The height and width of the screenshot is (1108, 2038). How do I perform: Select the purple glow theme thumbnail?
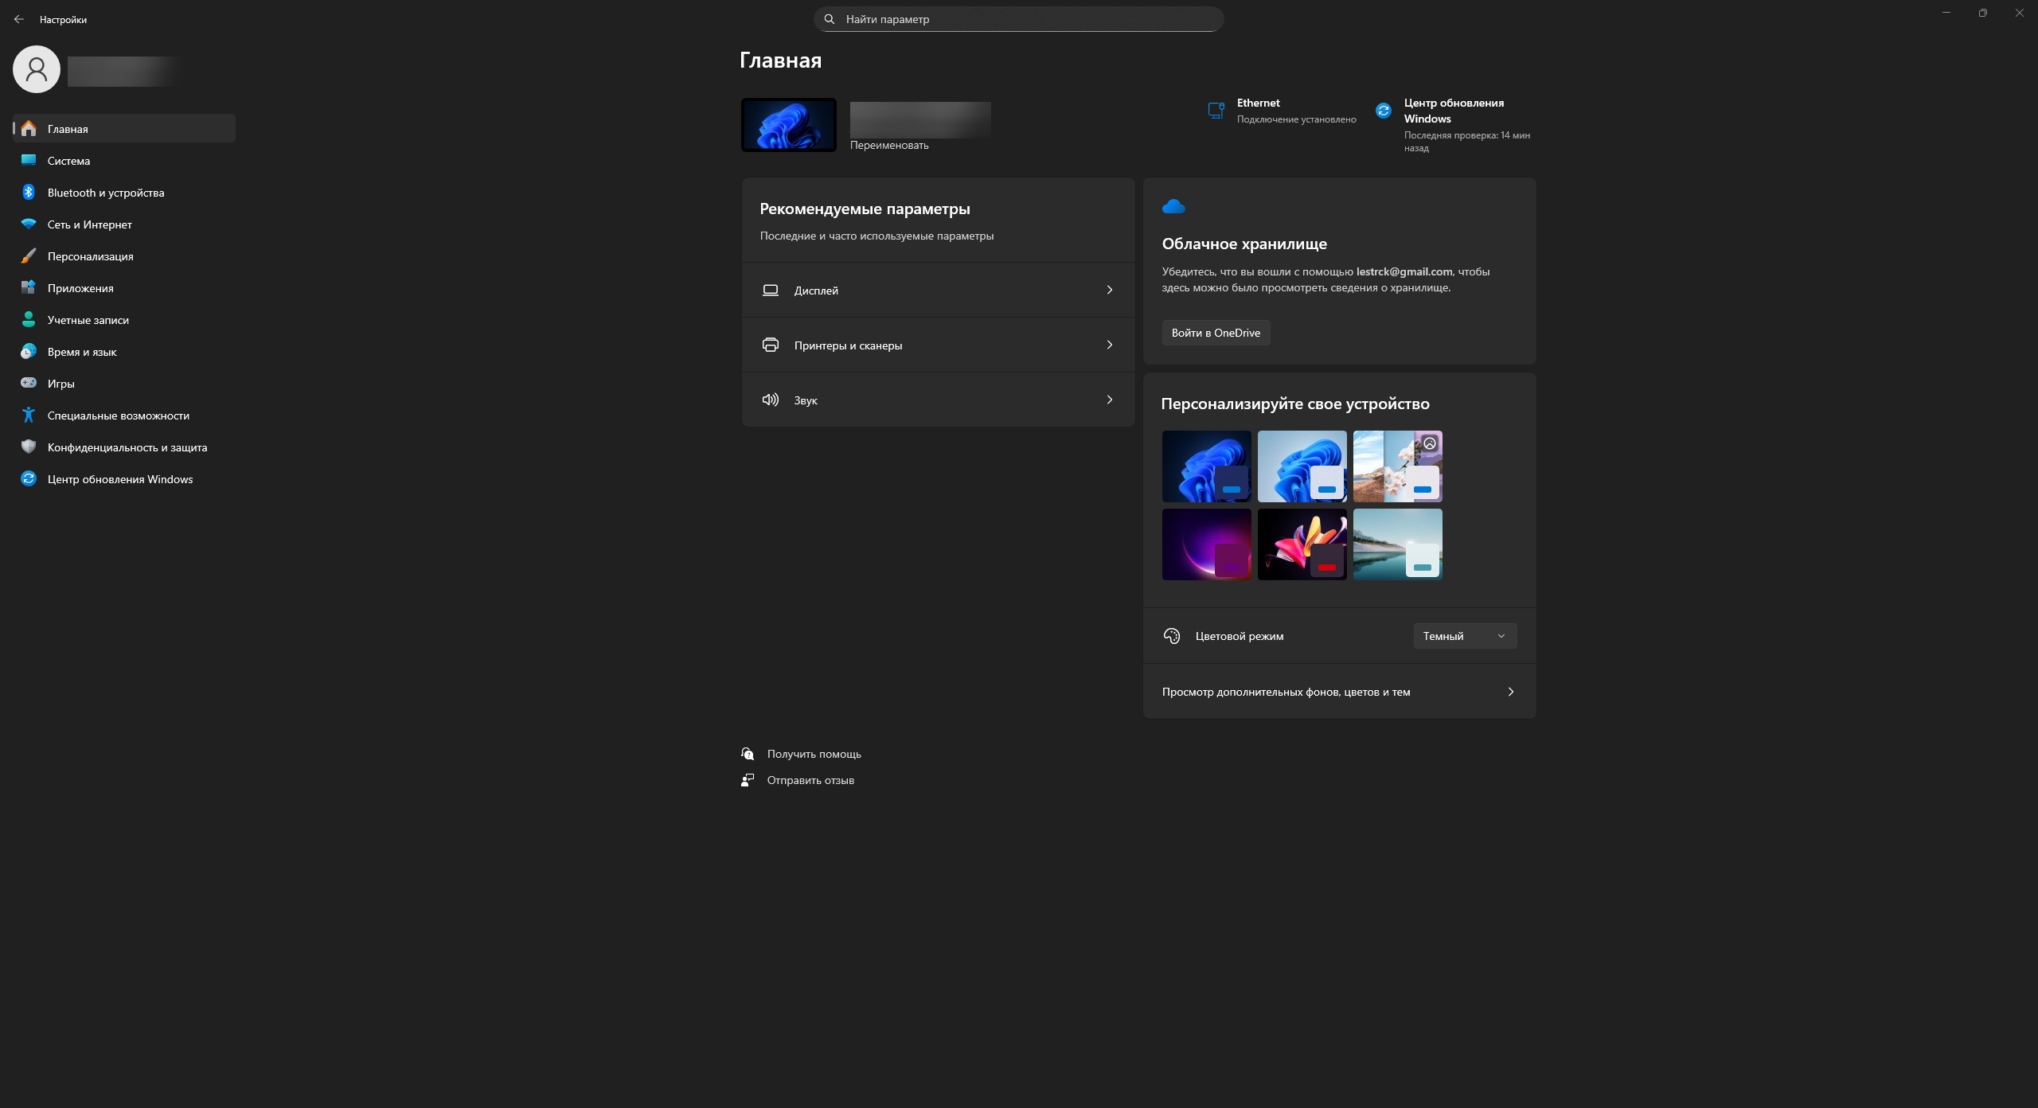click(x=1206, y=544)
